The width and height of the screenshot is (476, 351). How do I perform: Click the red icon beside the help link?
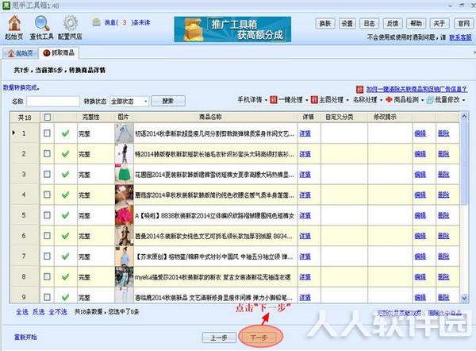(x=359, y=89)
